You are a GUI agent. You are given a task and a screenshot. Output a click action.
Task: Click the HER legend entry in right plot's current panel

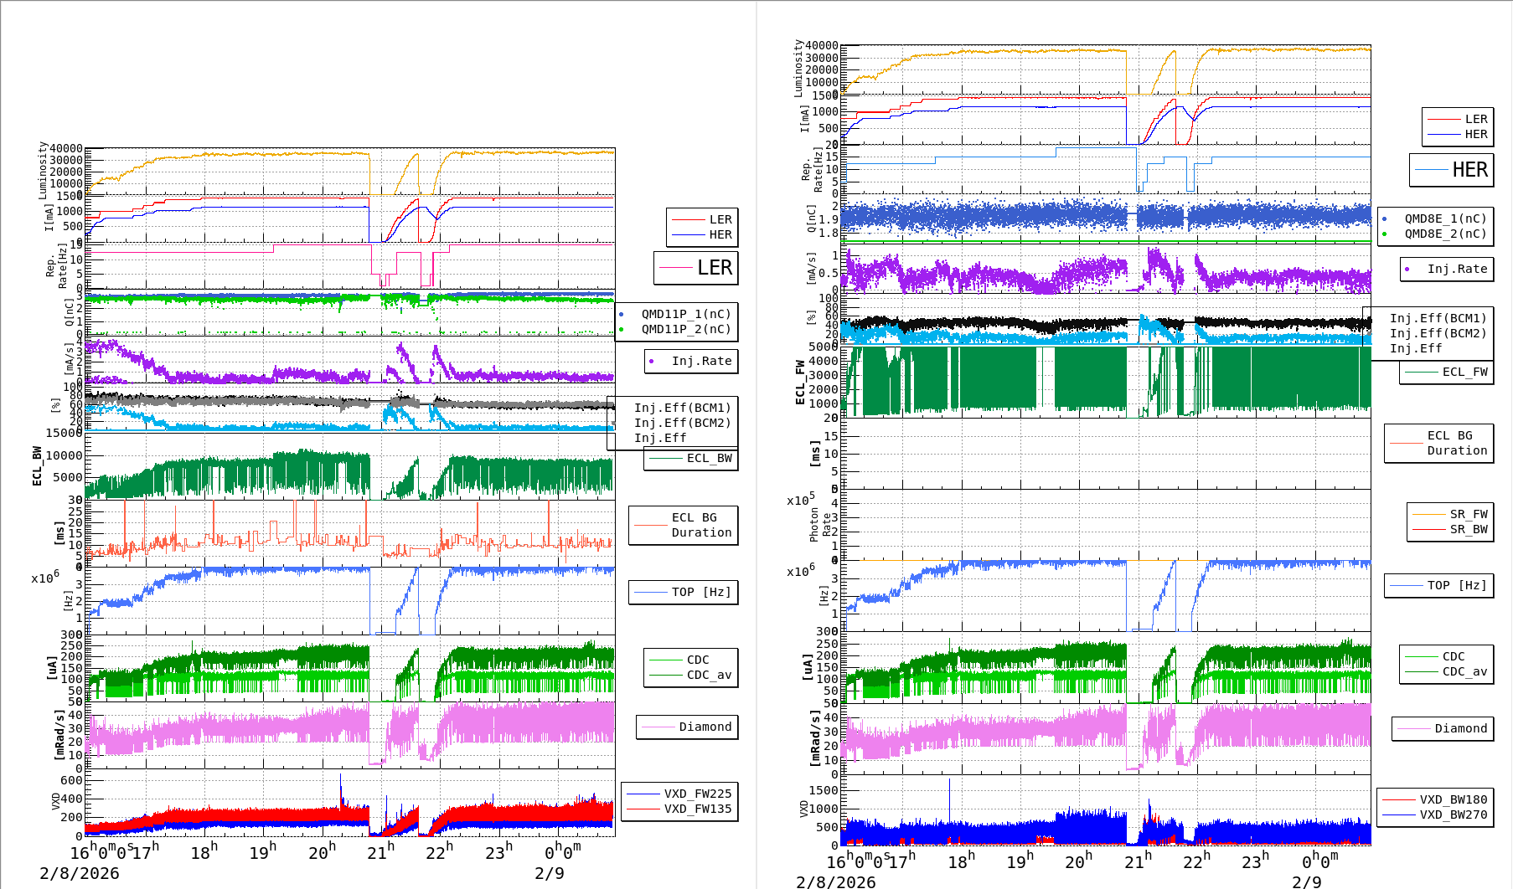click(1459, 134)
